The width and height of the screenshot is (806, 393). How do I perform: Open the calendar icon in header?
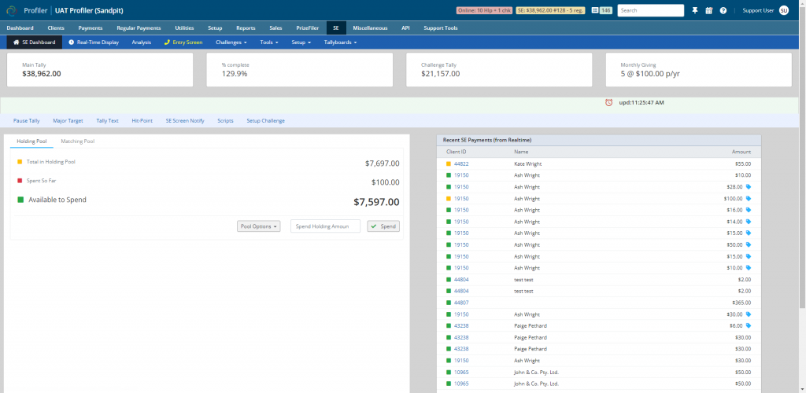709,10
